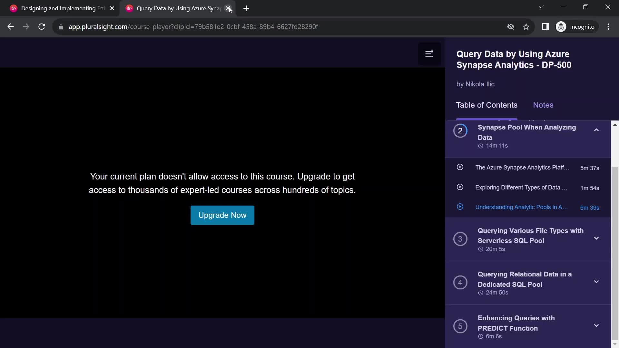Click the play icon for Exploring Different Types of Data
The width and height of the screenshot is (619, 348).
460,187
